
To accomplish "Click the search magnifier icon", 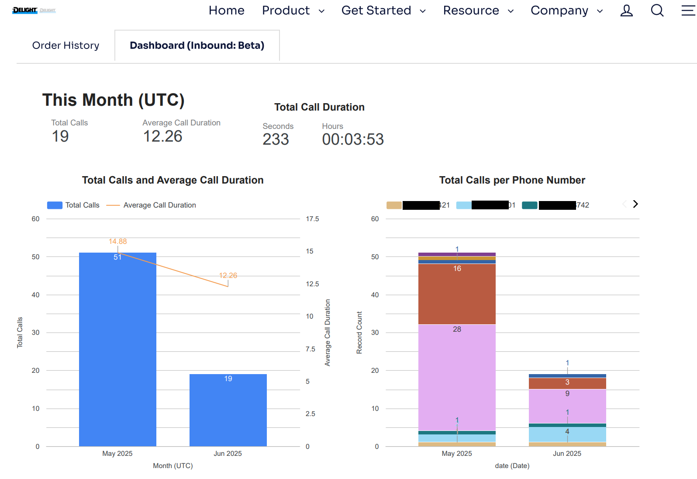I will tap(657, 10).
